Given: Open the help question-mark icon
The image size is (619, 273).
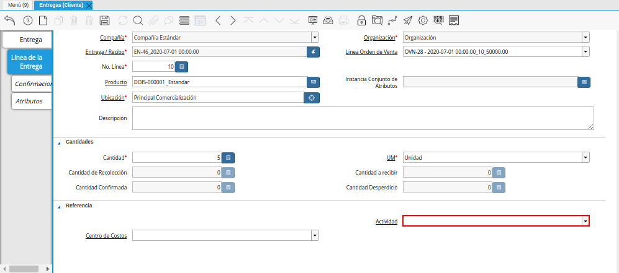Looking at the screenshot, I should pyautogui.click(x=28, y=20).
